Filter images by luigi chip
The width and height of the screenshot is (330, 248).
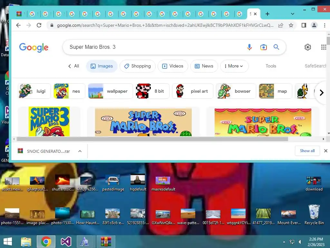[x=34, y=91]
